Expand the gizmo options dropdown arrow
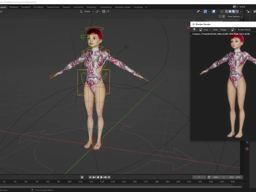Image resolution: width=256 pixels, height=192 pixels. point(209,11)
